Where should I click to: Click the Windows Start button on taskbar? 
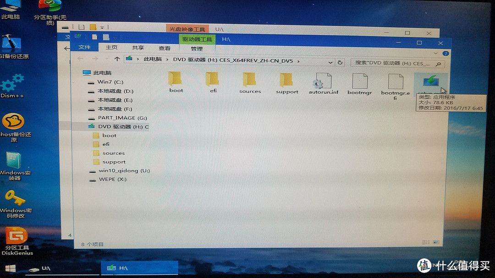pos(9,268)
